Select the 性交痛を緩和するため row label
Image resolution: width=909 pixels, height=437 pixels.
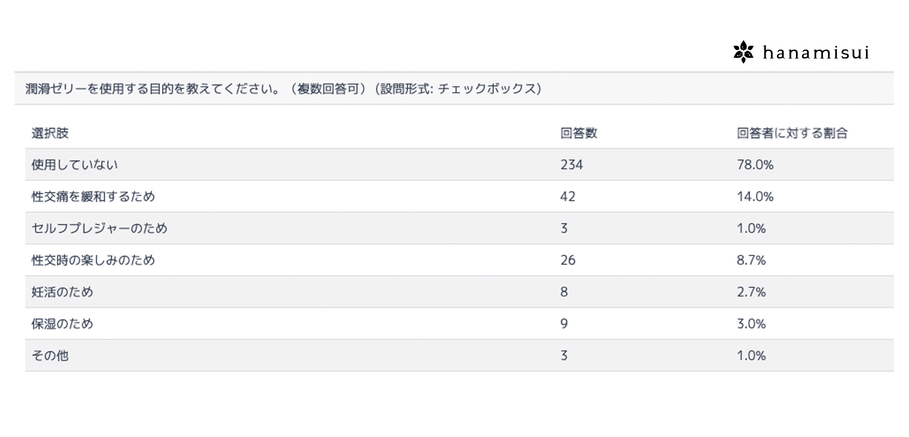tap(93, 197)
